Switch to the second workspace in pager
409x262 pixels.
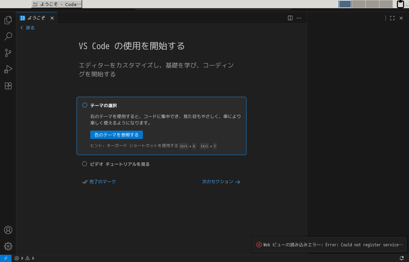tap(359, 4)
